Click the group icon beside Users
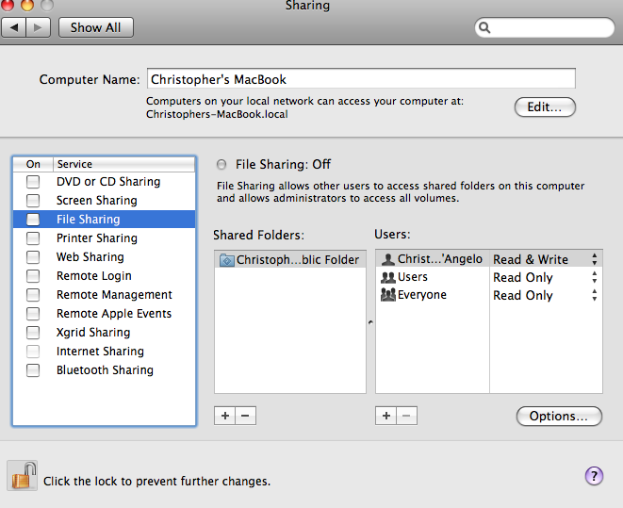This screenshot has width=623, height=508. [x=387, y=277]
